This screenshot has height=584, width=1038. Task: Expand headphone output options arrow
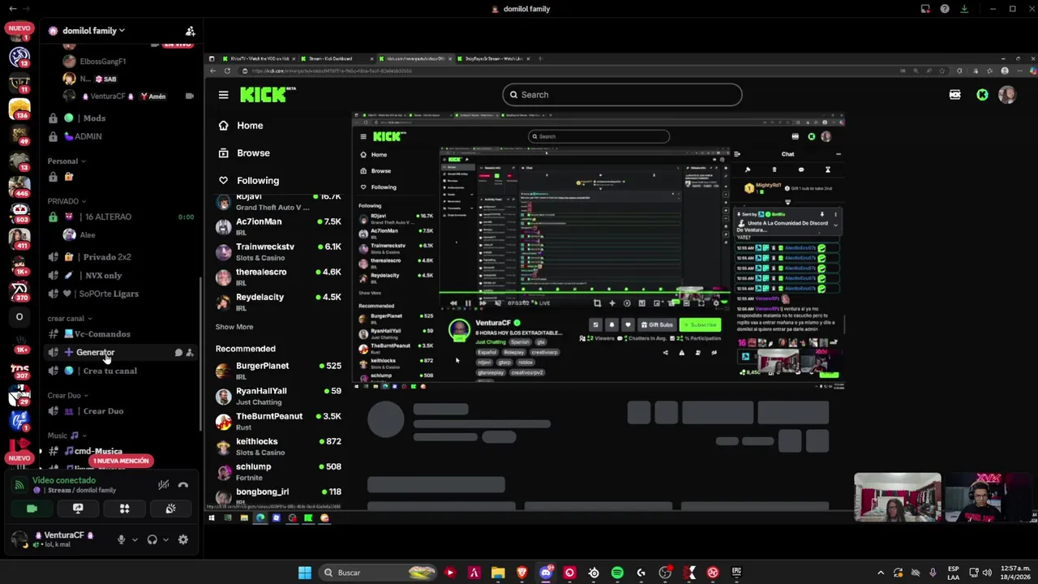click(165, 539)
